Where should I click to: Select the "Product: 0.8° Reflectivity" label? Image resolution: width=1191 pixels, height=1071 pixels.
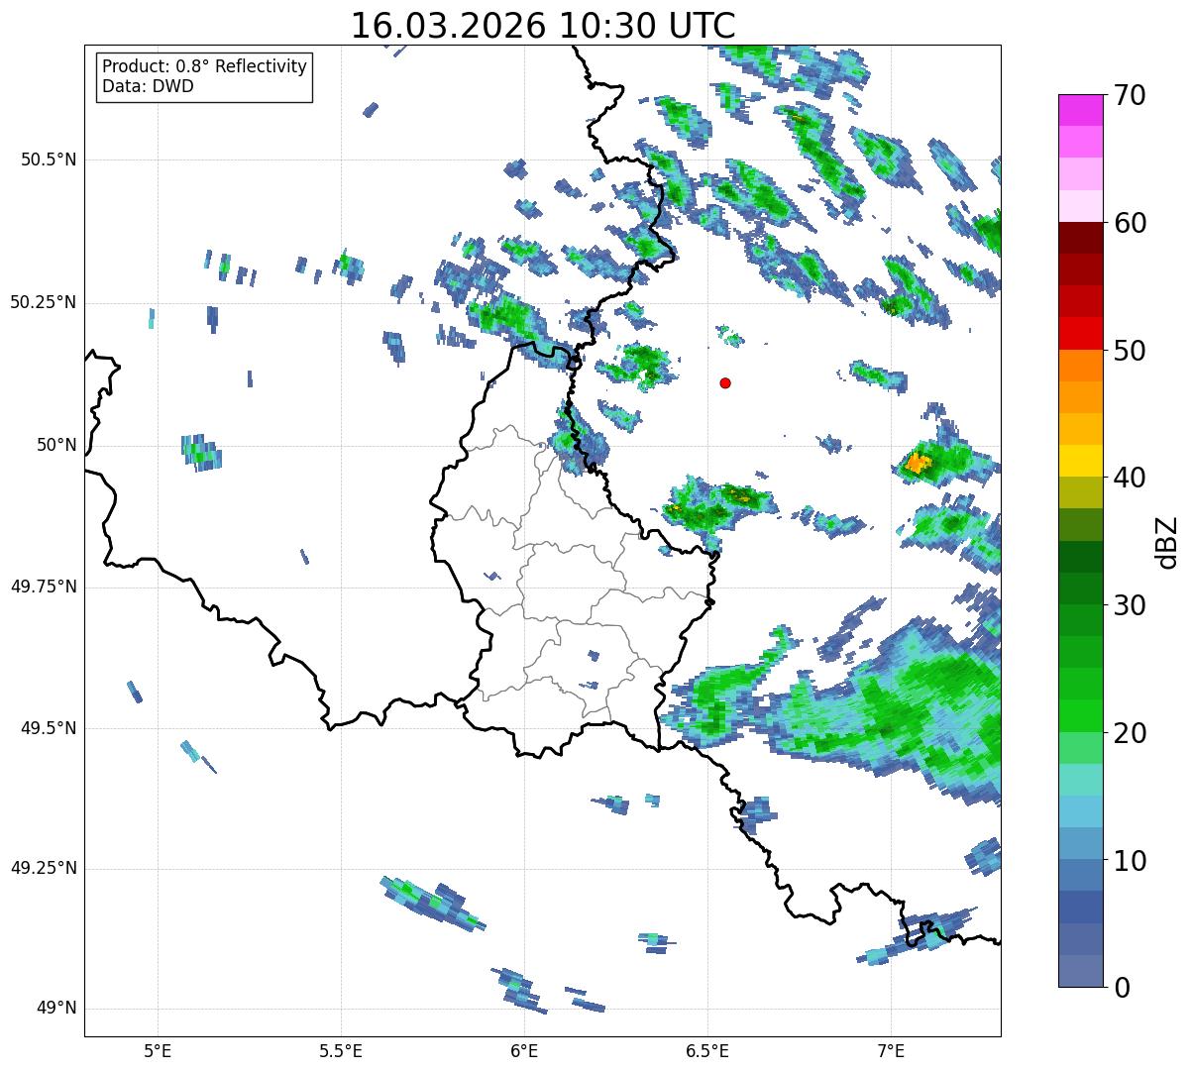point(204,66)
